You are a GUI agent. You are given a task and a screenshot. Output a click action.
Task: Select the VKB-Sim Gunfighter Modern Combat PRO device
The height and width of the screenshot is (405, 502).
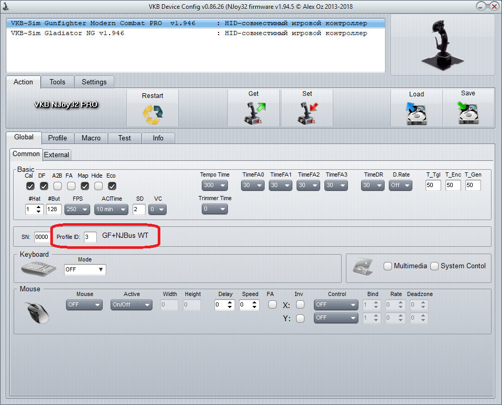coord(195,23)
